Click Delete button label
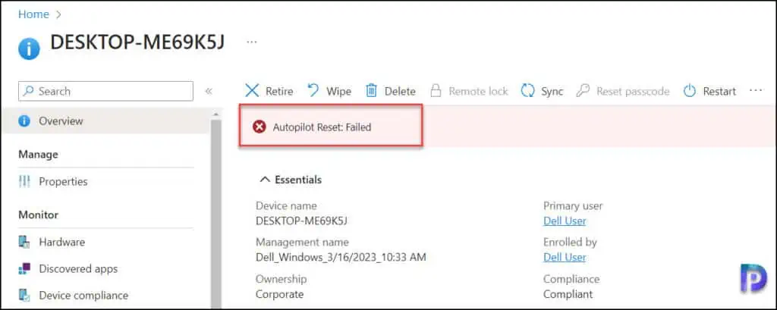The height and width of the screenshot is (310, 777). click(400, 91)
